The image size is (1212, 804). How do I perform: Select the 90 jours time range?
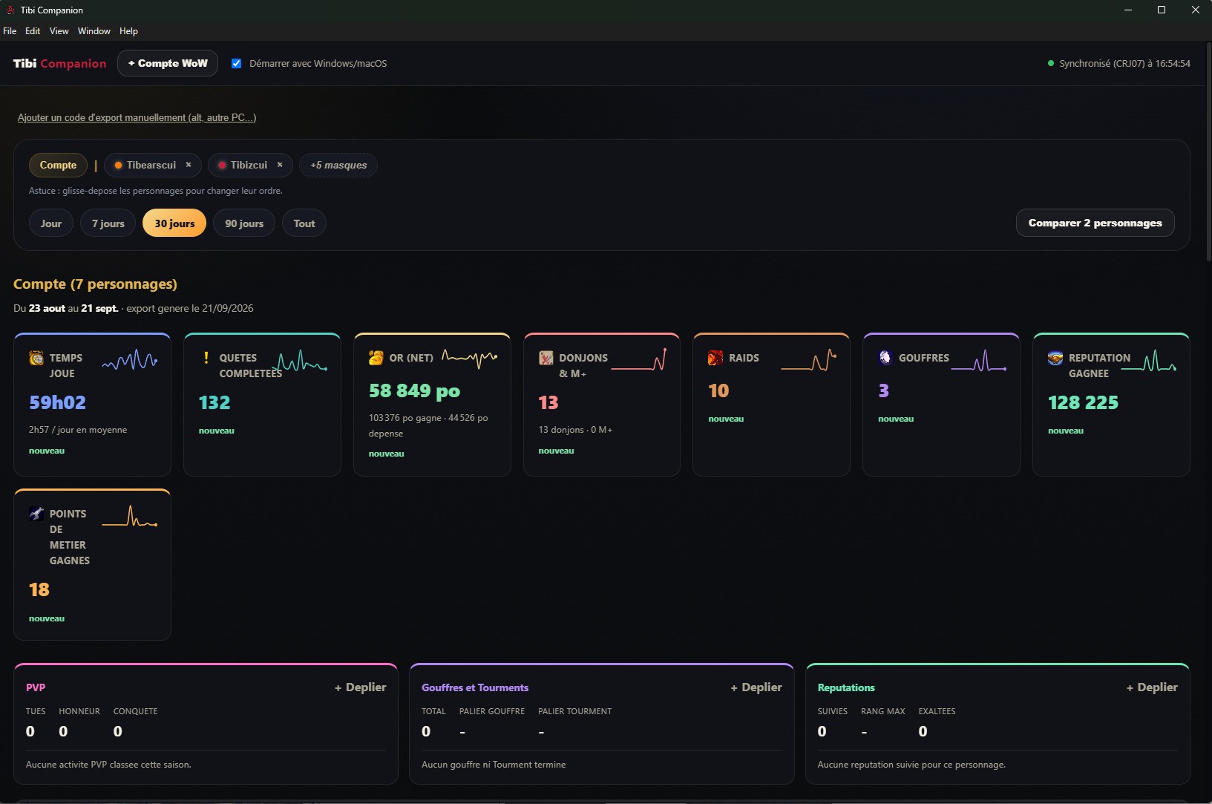(x=244, y=223)
